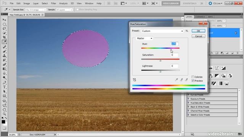
Task: Select the Pen tool
Action: (x=4, y=83)
